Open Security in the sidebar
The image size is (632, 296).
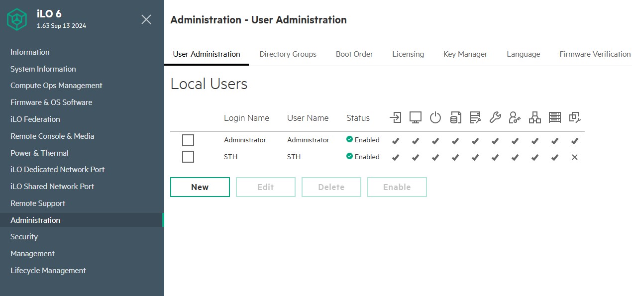point(24,237)
